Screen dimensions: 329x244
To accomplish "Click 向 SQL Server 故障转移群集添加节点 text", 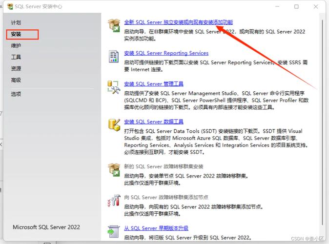I will point(166,197).
